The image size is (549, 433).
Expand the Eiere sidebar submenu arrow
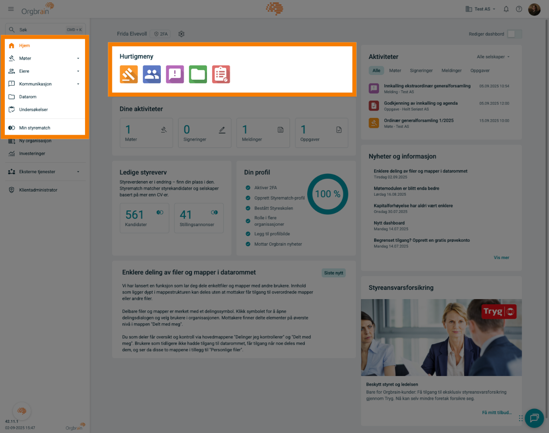pyautogui.click(x=78, y=71)
